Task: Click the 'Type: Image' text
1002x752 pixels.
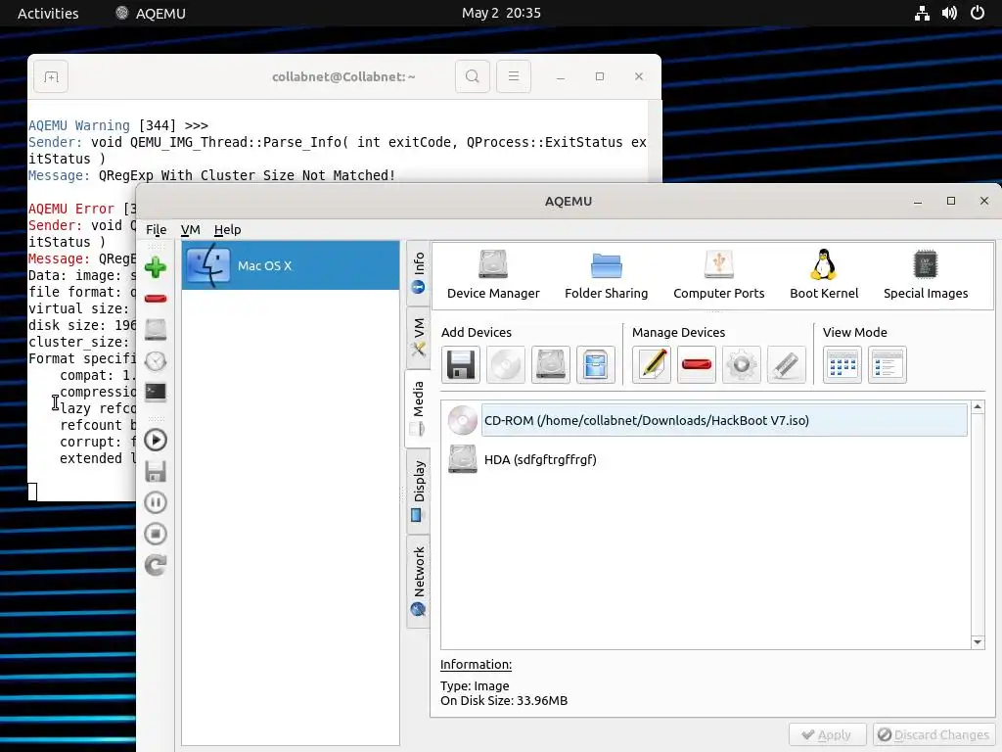Action: (x=475, y=685)
